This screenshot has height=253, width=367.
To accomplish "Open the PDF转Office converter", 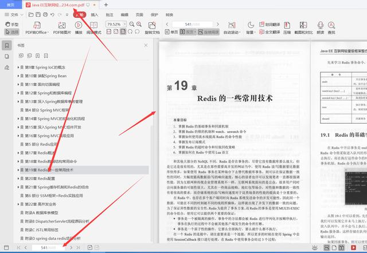I will point(37,28).
